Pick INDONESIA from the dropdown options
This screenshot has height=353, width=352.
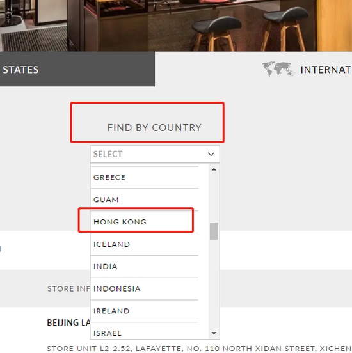tap(144, 288)
